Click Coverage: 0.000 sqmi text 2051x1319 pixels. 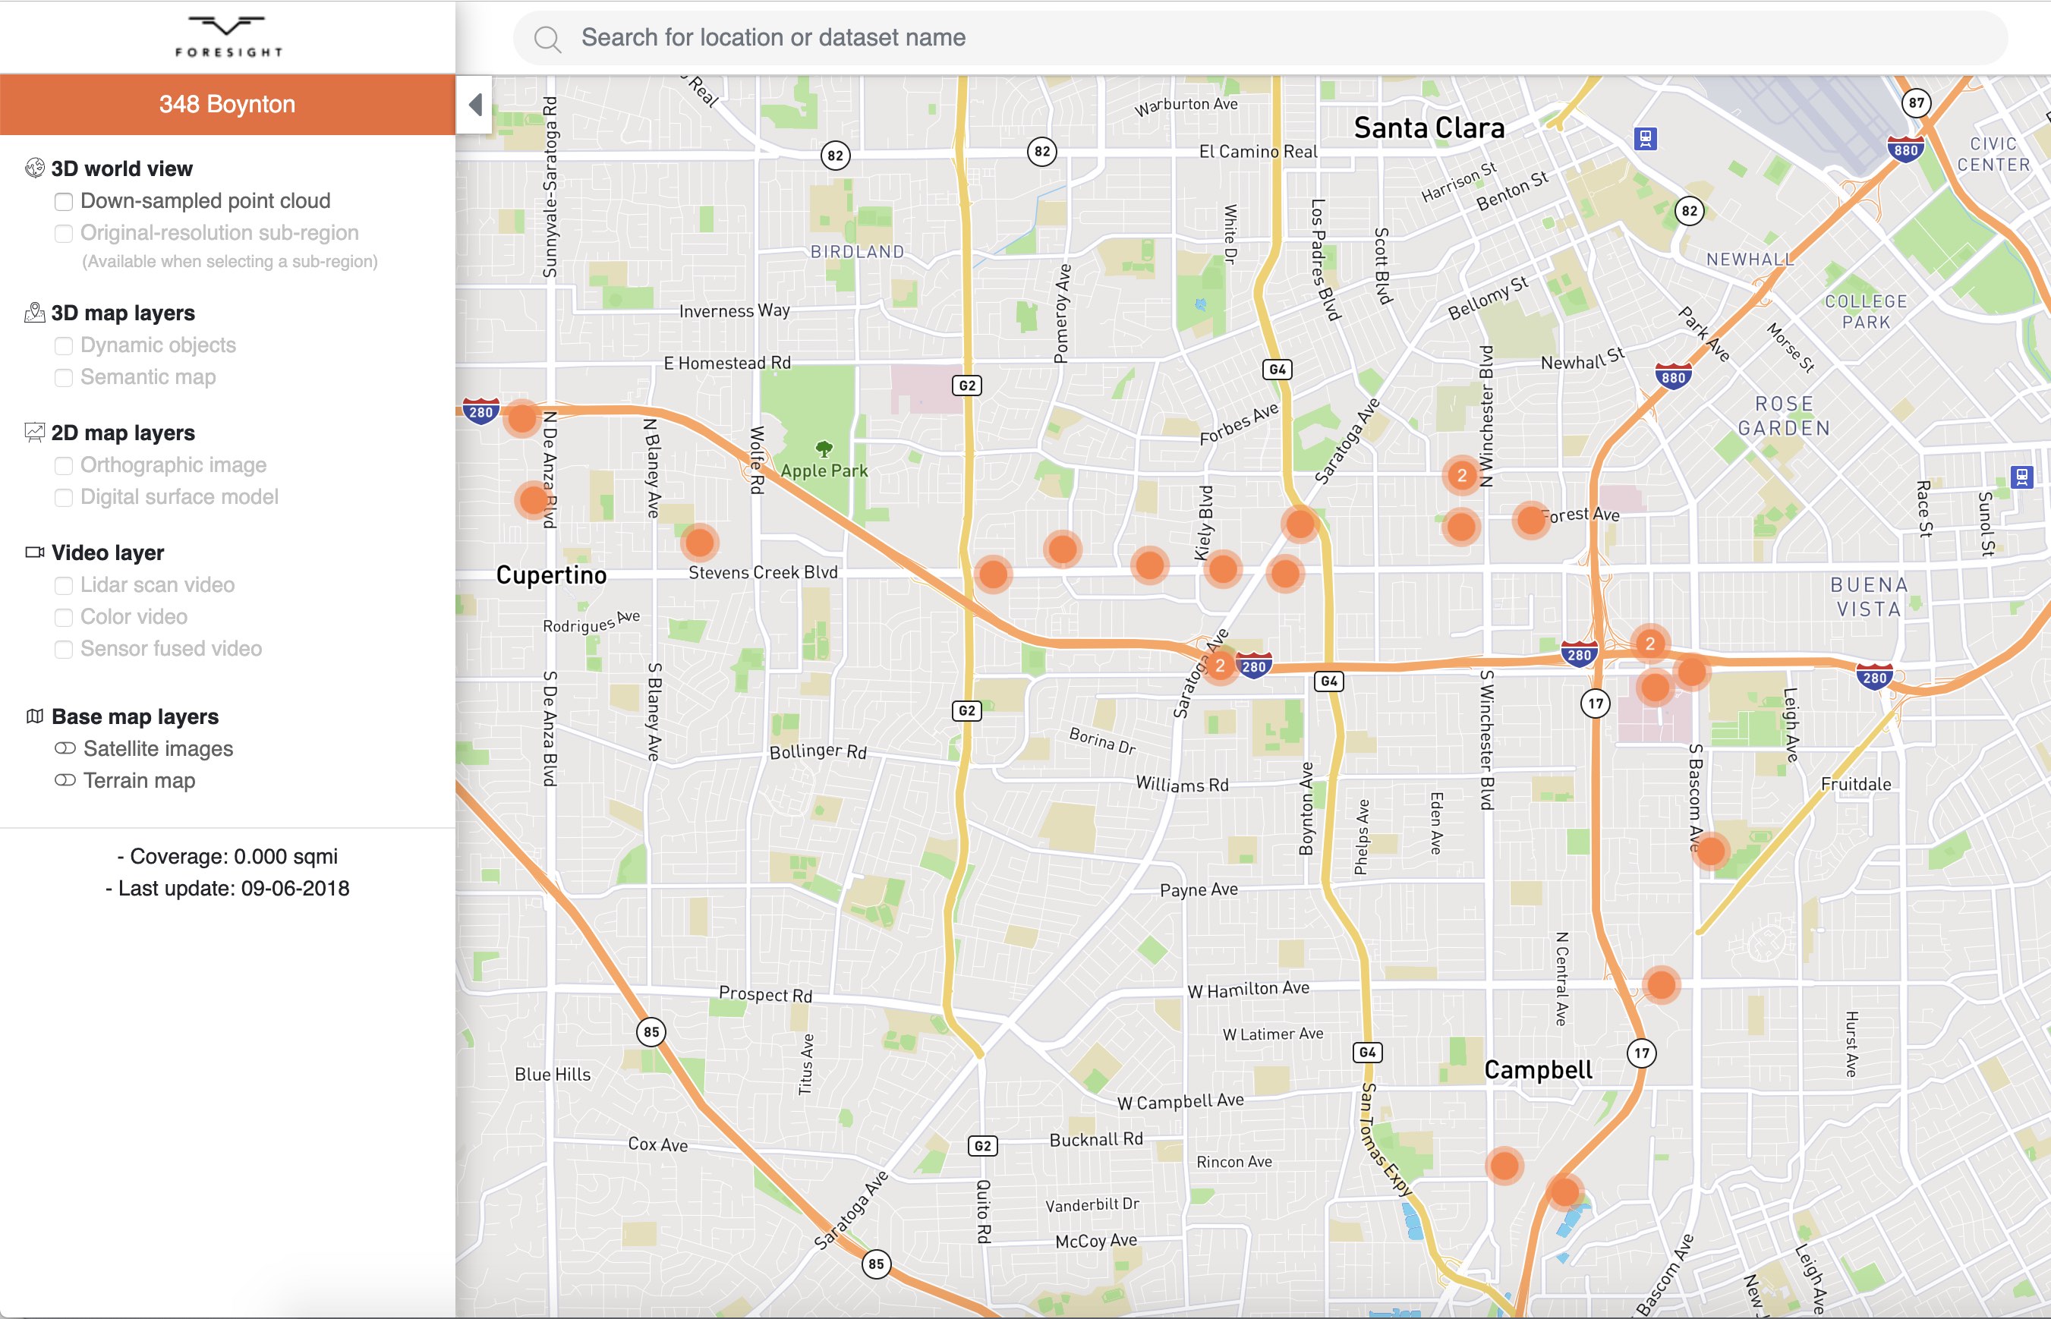(x=227, y=857)
